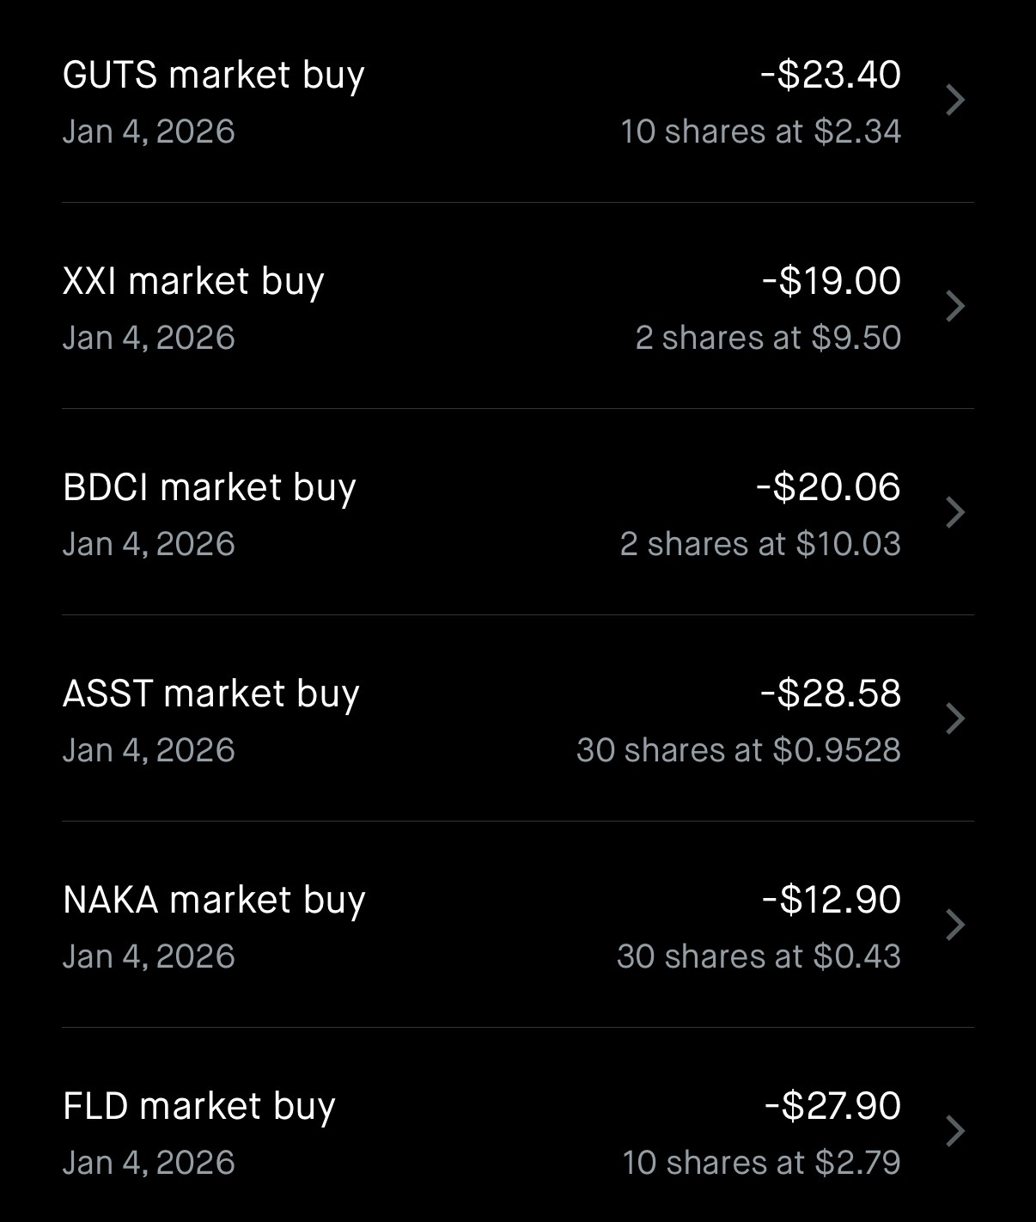Open the BDCI order chevron arrow
The image size is (1036, 1222).
(954, 513)
